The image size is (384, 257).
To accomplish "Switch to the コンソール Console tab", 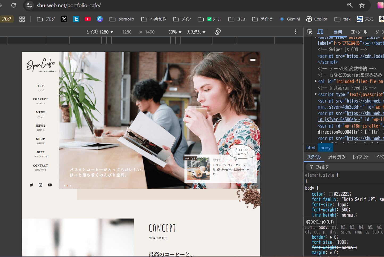I will point(359,32).
